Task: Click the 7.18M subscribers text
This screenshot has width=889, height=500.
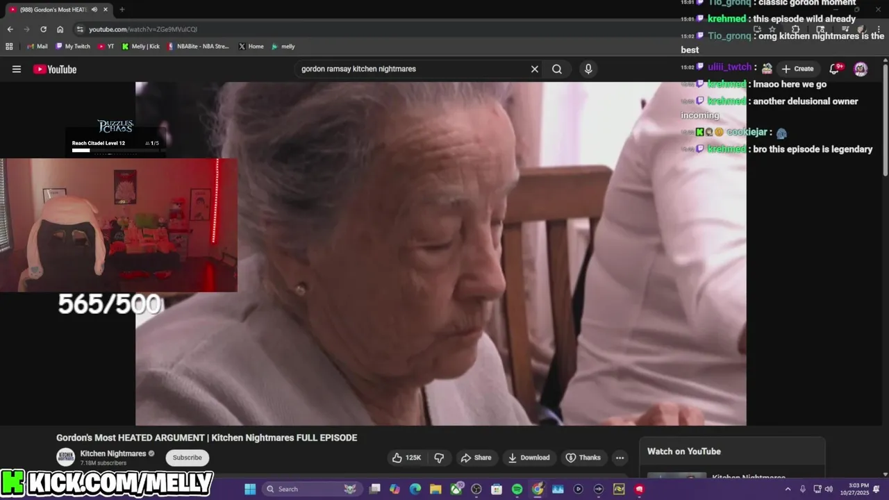Action: 103,463
